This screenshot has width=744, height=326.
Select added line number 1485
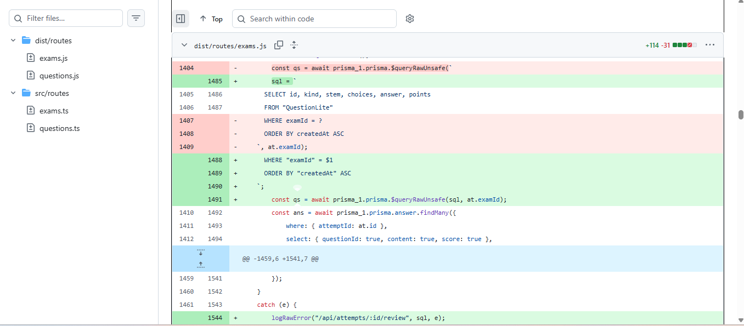pyautogui.click(x=215, y=81)
